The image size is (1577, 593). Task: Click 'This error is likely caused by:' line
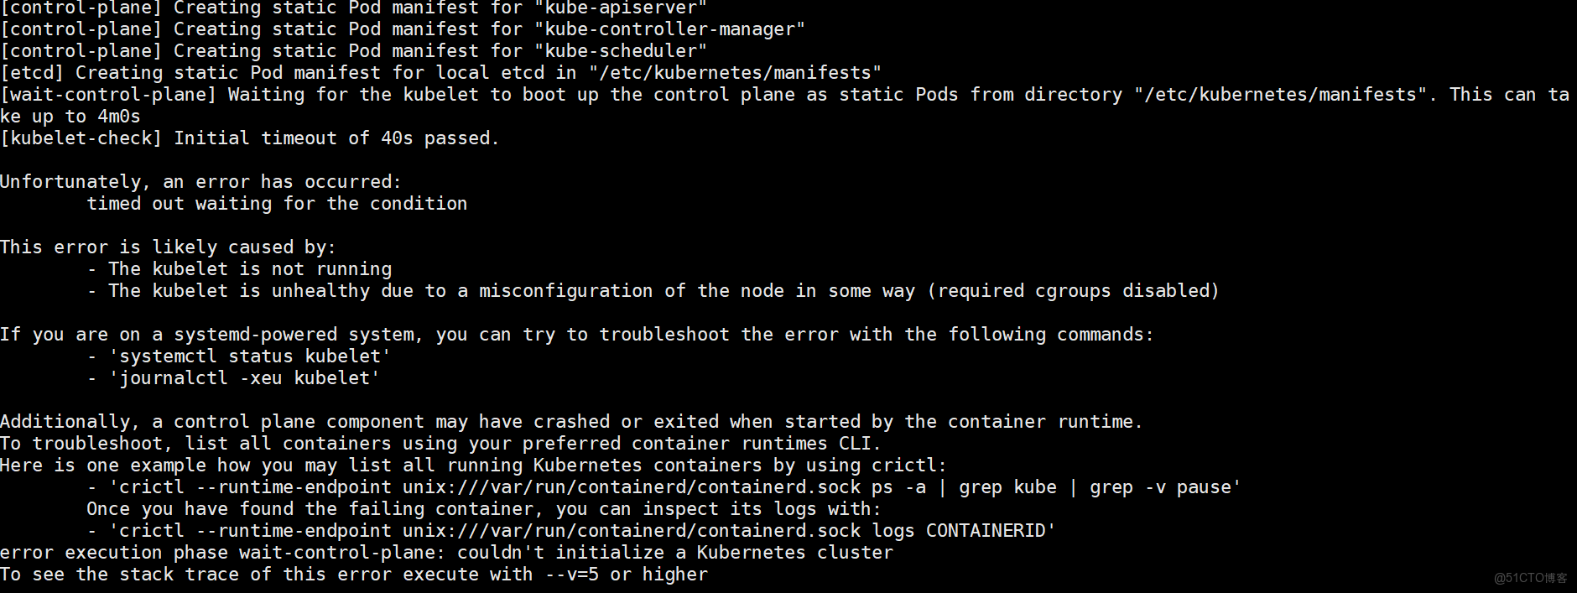coord(169,247)
